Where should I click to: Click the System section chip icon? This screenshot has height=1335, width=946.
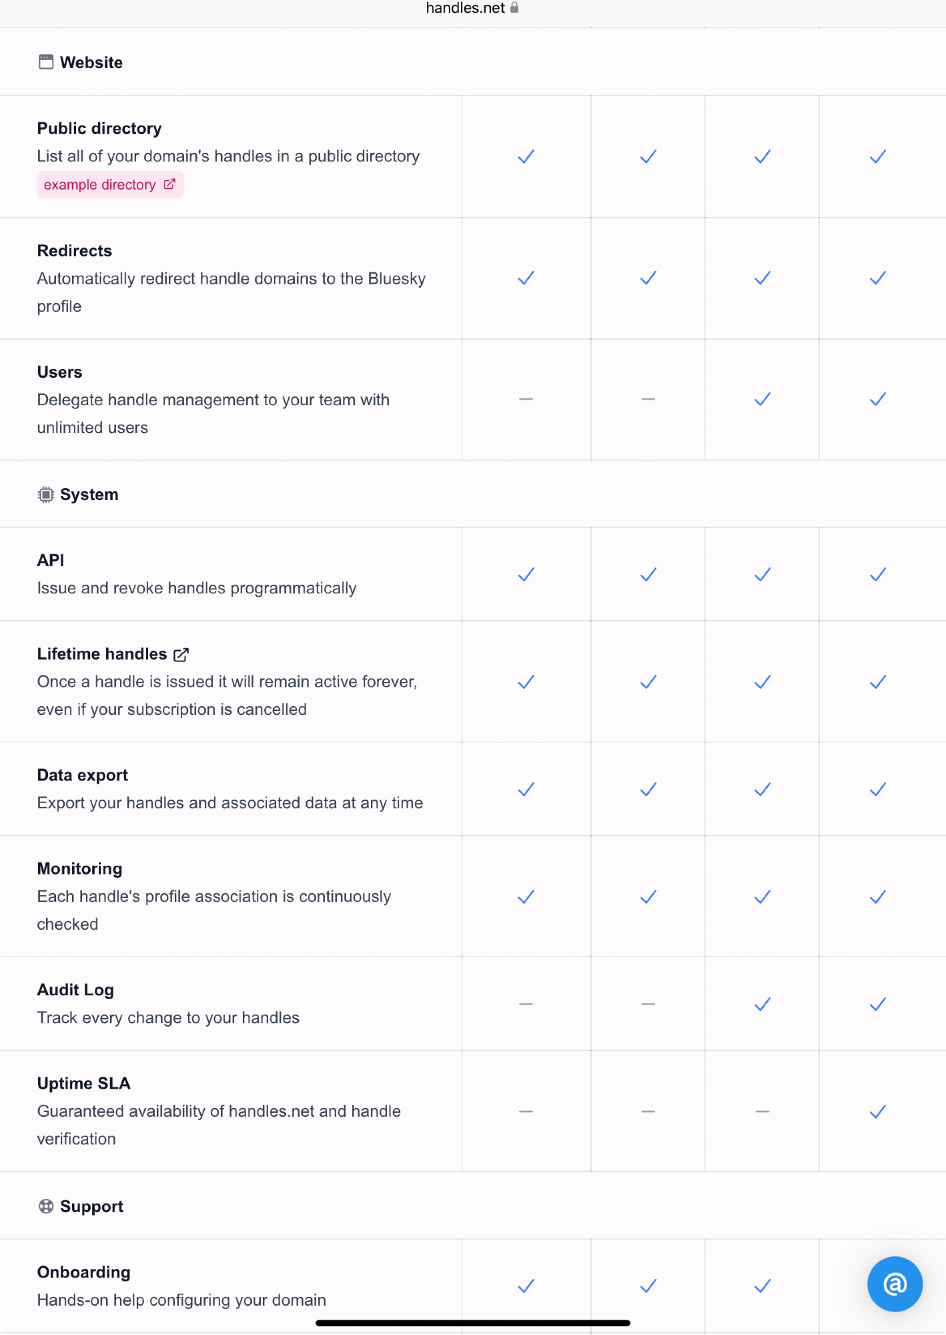coord(46,495)
